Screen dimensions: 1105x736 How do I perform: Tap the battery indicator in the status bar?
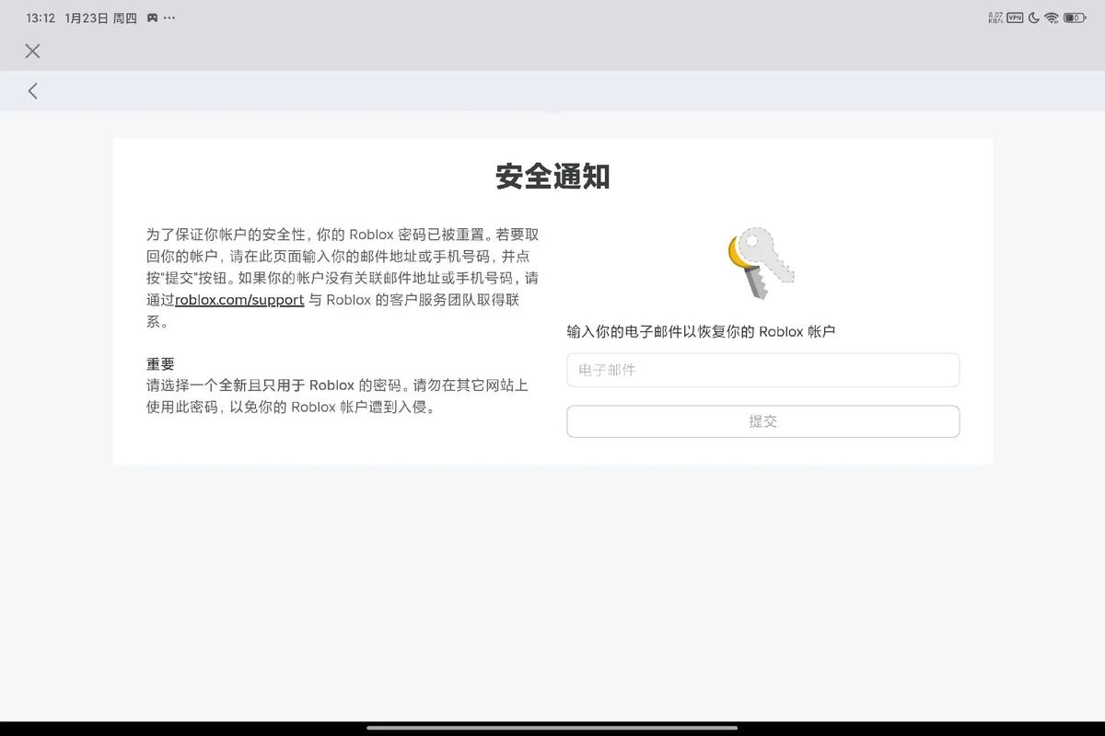pyautogui.click(x=1075, y=17)
